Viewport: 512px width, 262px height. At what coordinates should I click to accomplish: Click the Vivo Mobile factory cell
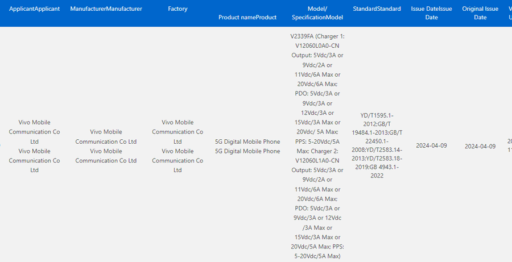177,146
